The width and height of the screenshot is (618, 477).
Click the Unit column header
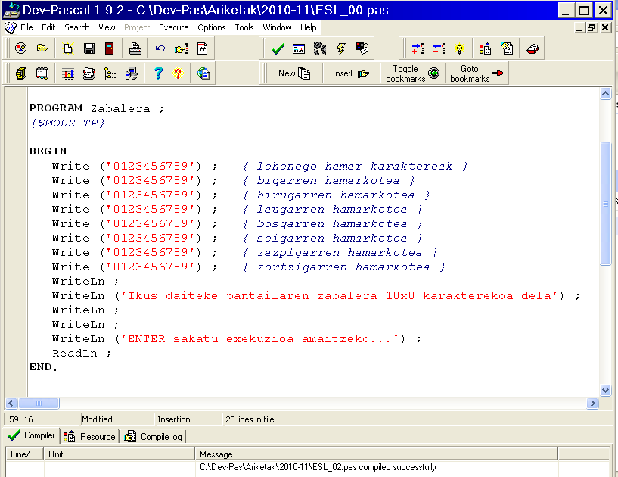coord(119,454)
